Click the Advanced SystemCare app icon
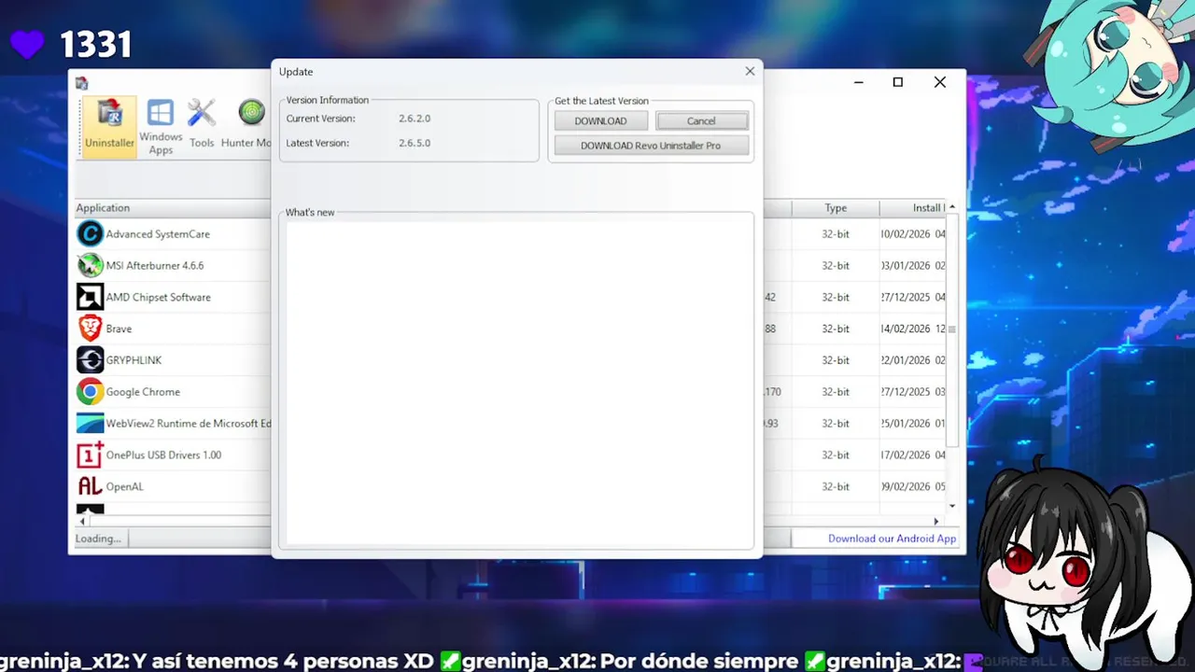1195x672 pixels. (x=90, y=234)
